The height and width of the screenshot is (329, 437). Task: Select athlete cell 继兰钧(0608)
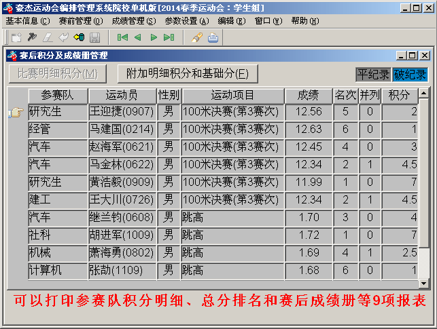[x=122, y=218]
